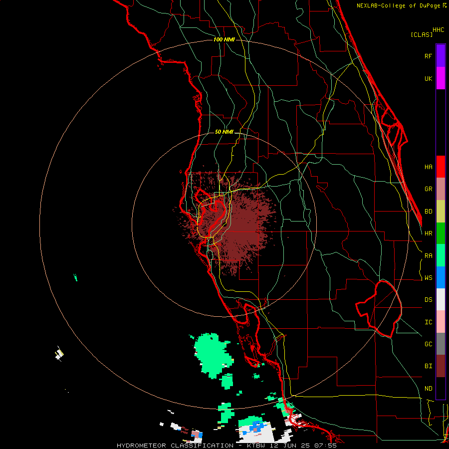The height and width of the screenshot is (449, 449).
Task: Click the GC legend label
Action: (428, 344)
